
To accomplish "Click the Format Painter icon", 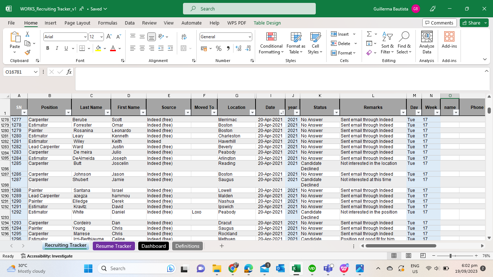I will (x=27, y=52).
